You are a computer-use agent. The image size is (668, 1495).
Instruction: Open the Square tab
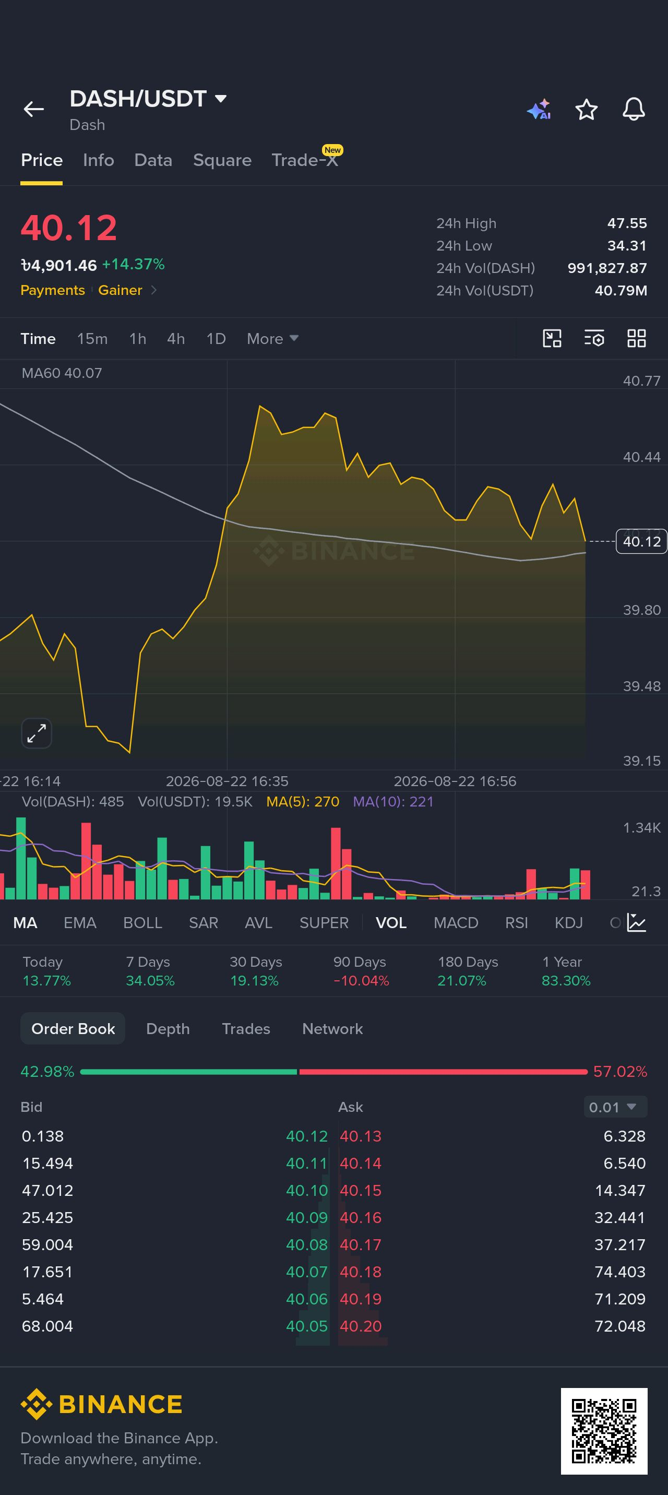222,160
